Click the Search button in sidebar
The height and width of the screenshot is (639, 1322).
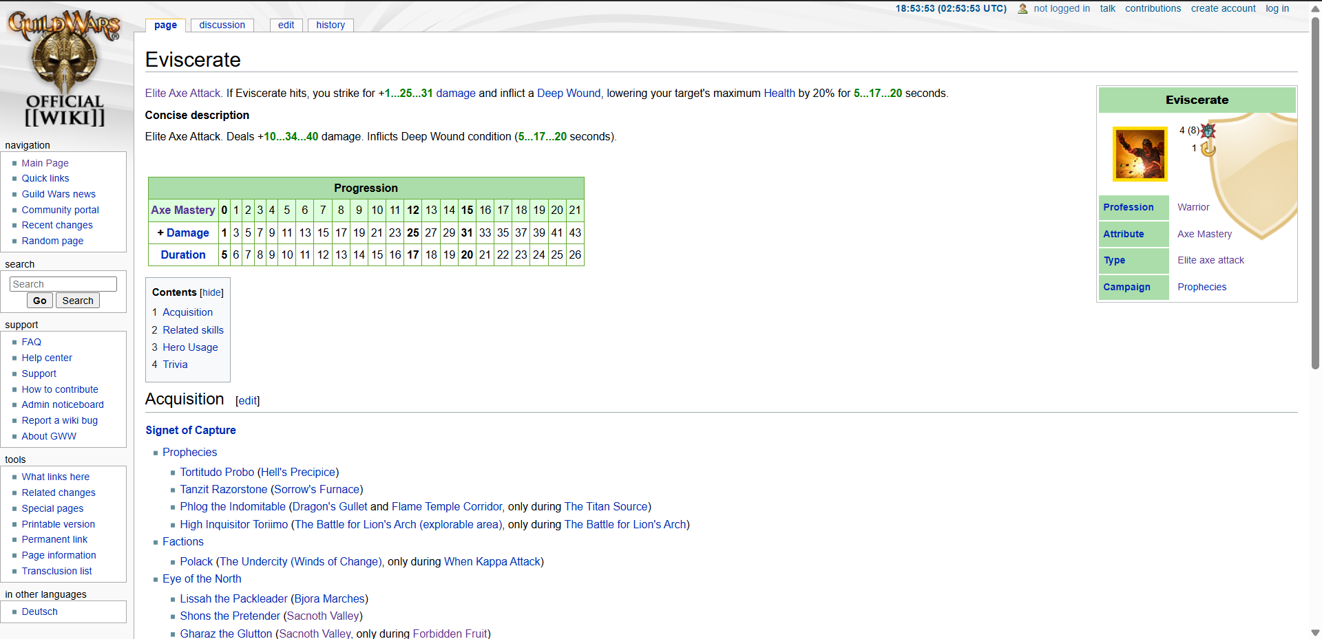pyautogui.click(x=78, y=301)
